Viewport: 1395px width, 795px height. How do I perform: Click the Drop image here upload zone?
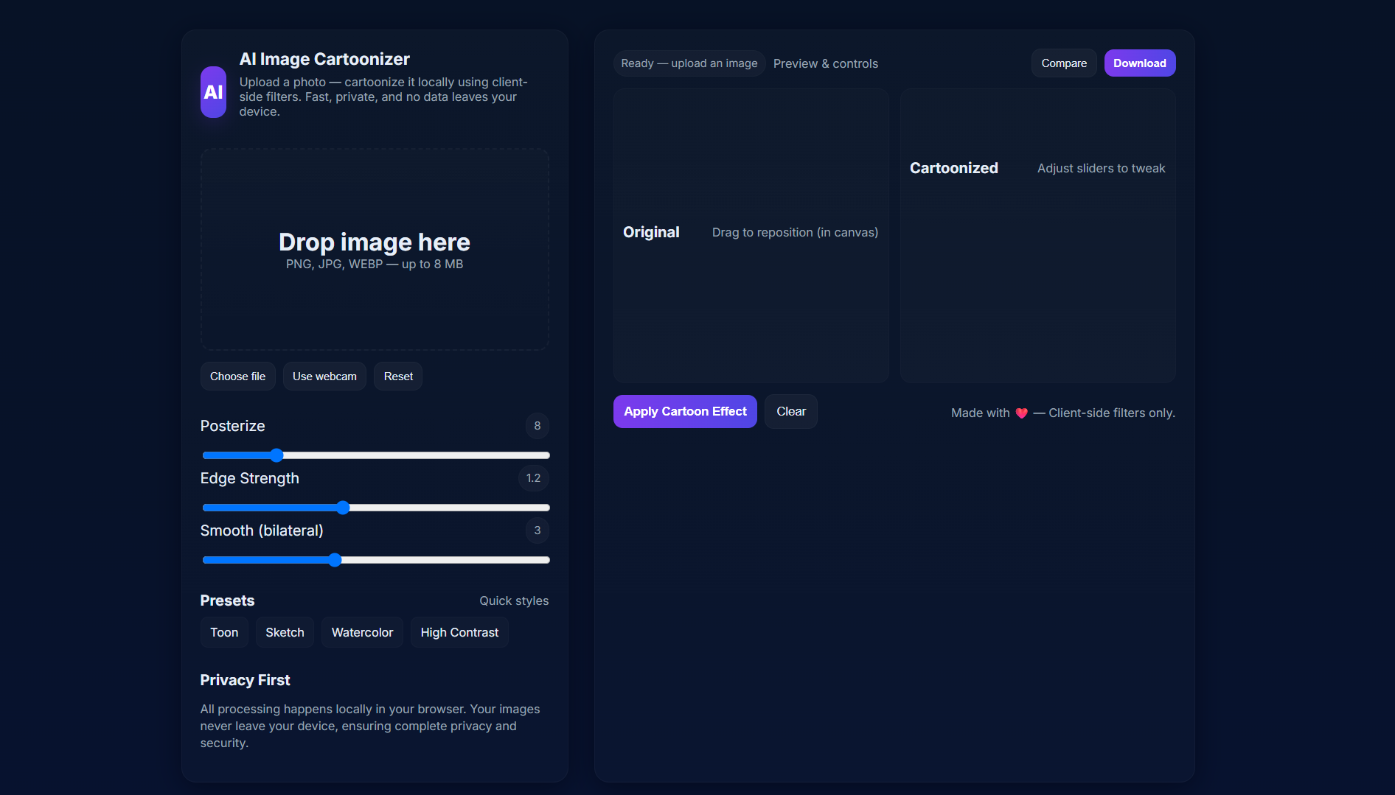coord(375,250)
